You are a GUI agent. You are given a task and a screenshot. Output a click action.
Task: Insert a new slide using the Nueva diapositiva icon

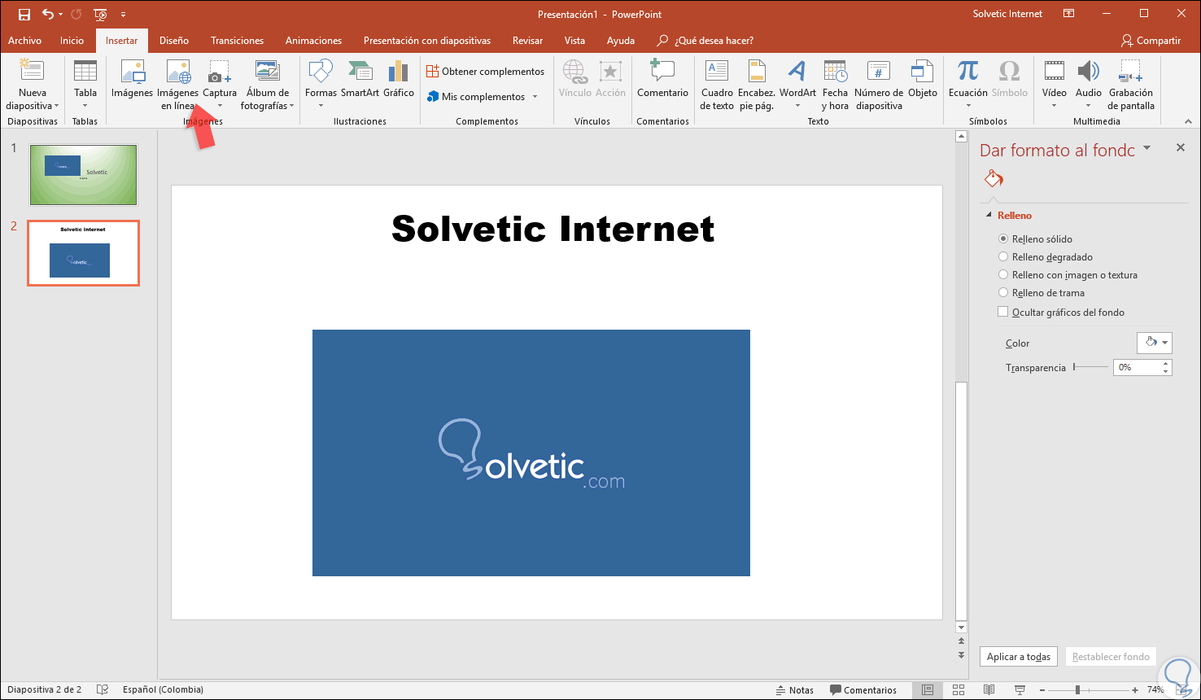pyautogui.click(x=33, y=72)
